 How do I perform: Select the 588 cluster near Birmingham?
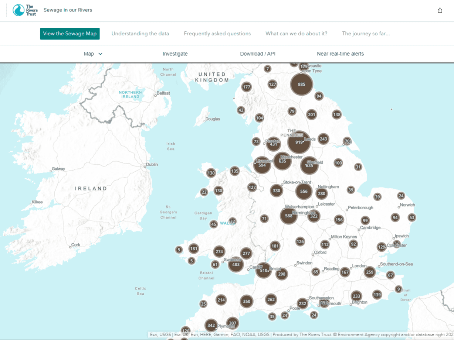pos(289,216)
